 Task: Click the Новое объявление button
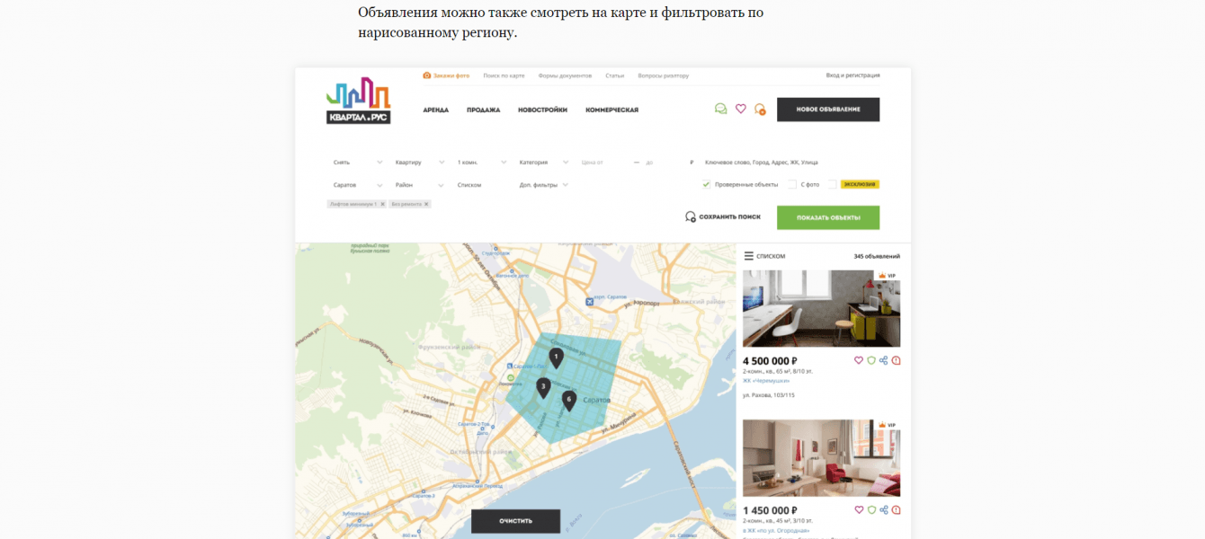(x=828, y=110)
